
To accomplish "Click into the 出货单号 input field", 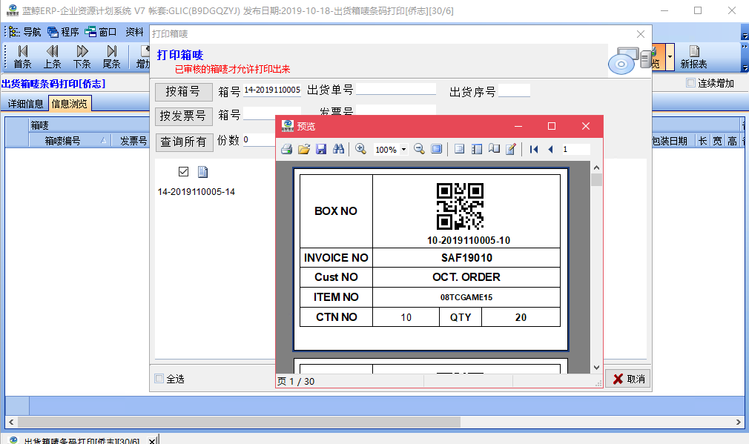I will tap(396, 90).
